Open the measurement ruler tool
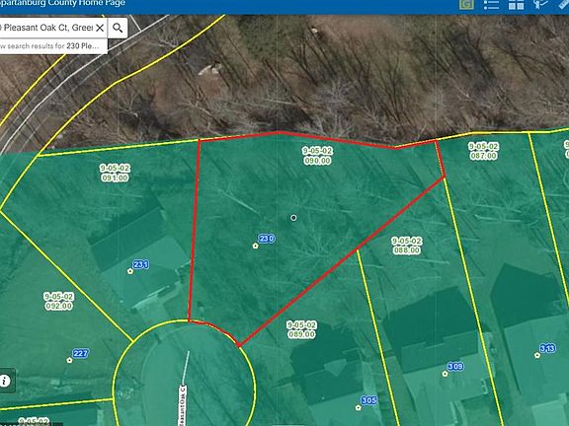This screenshot has width=569, height=426. coord(563,4)
